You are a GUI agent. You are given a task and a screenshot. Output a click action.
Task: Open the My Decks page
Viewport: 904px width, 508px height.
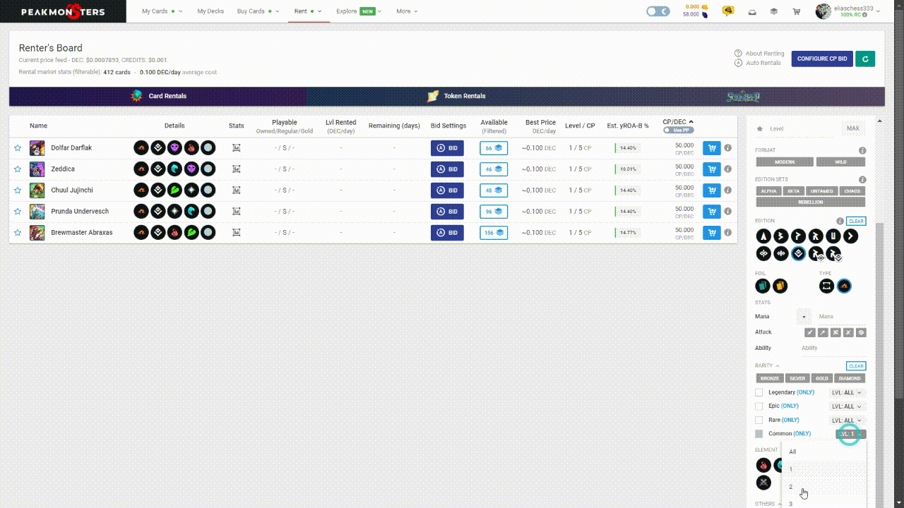tap(210, 11)
